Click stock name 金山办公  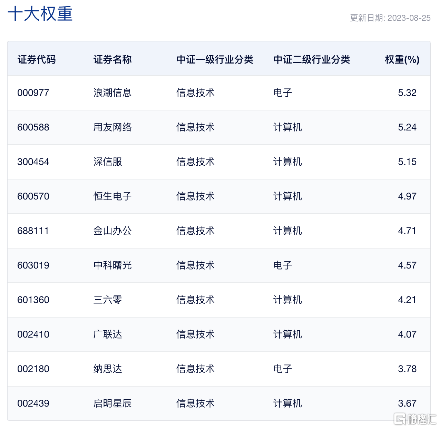(x=113, y=231)
